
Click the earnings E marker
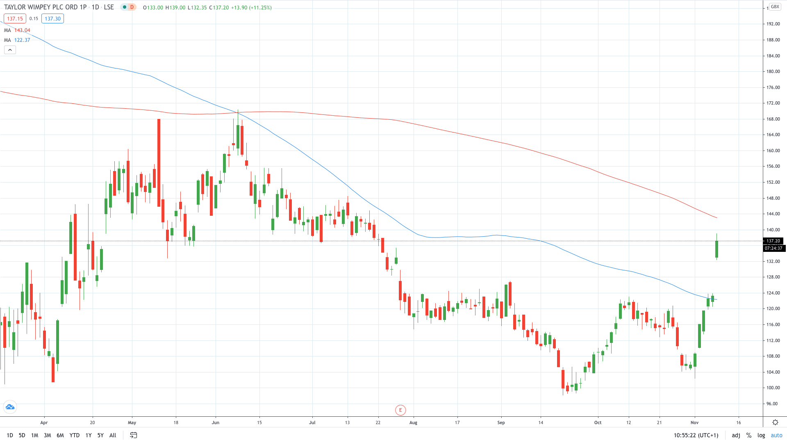pos(400,410)
